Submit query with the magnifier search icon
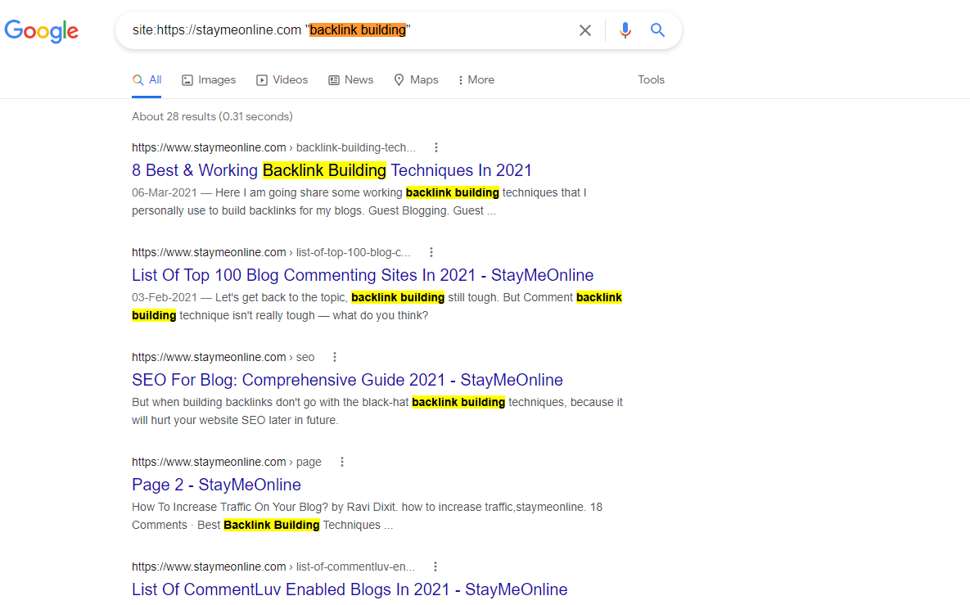The width and height of the screenshot is (970, 605). 657,30
